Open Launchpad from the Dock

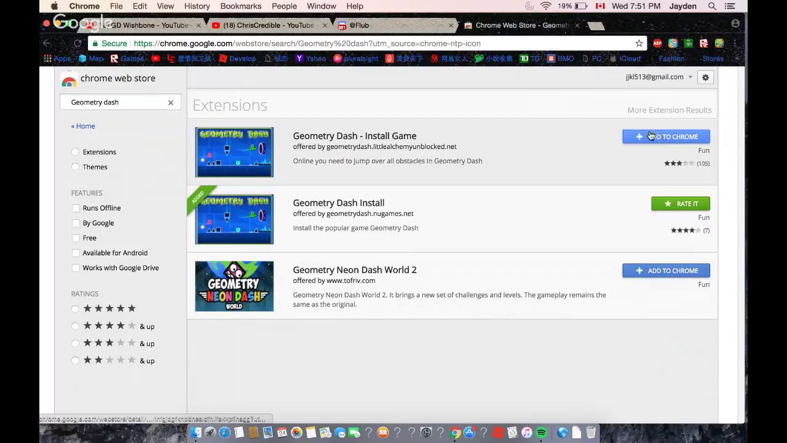point(210,433)
